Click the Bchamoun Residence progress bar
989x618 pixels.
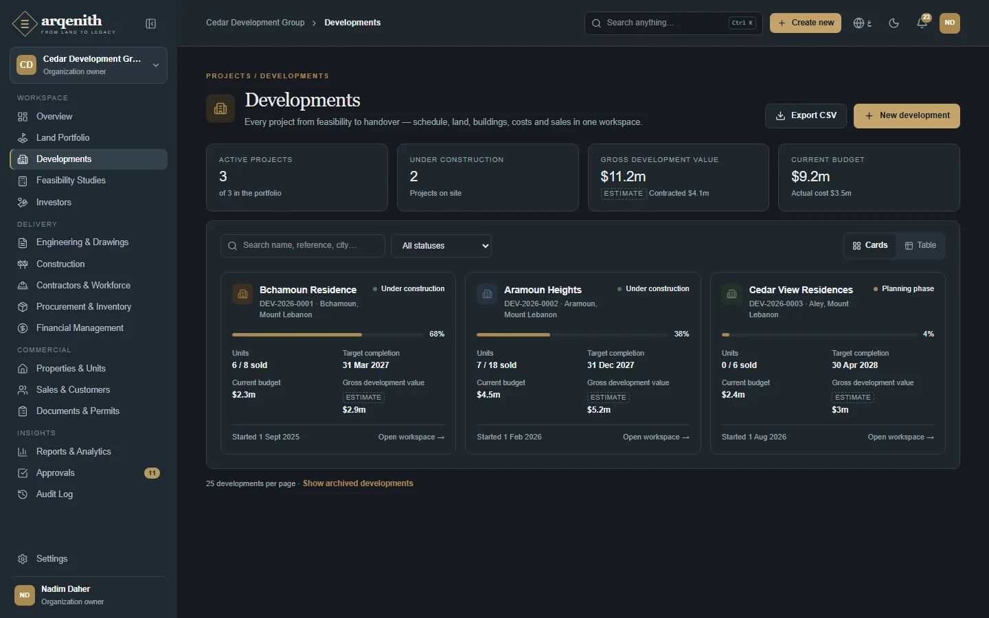328,334
